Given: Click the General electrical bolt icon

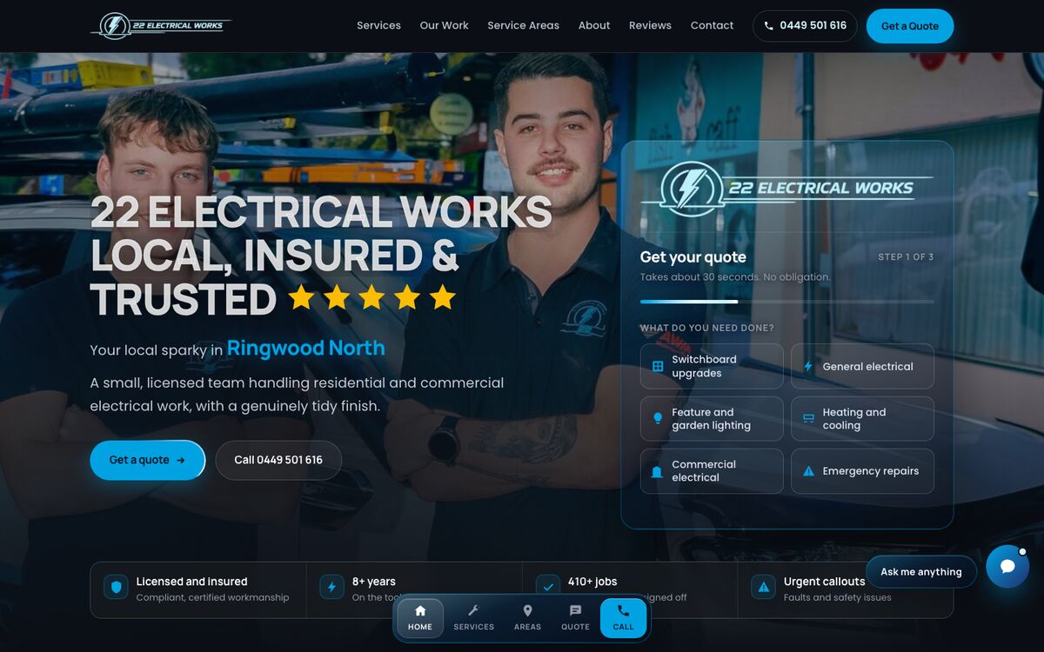Looking at the screenshot, I should [x=808, y=366].
